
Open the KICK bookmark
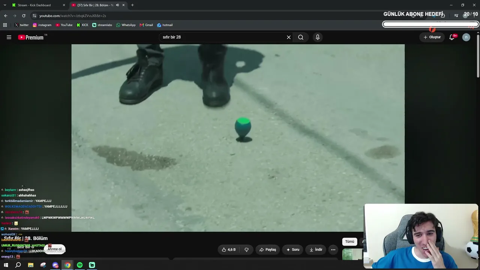82,25
